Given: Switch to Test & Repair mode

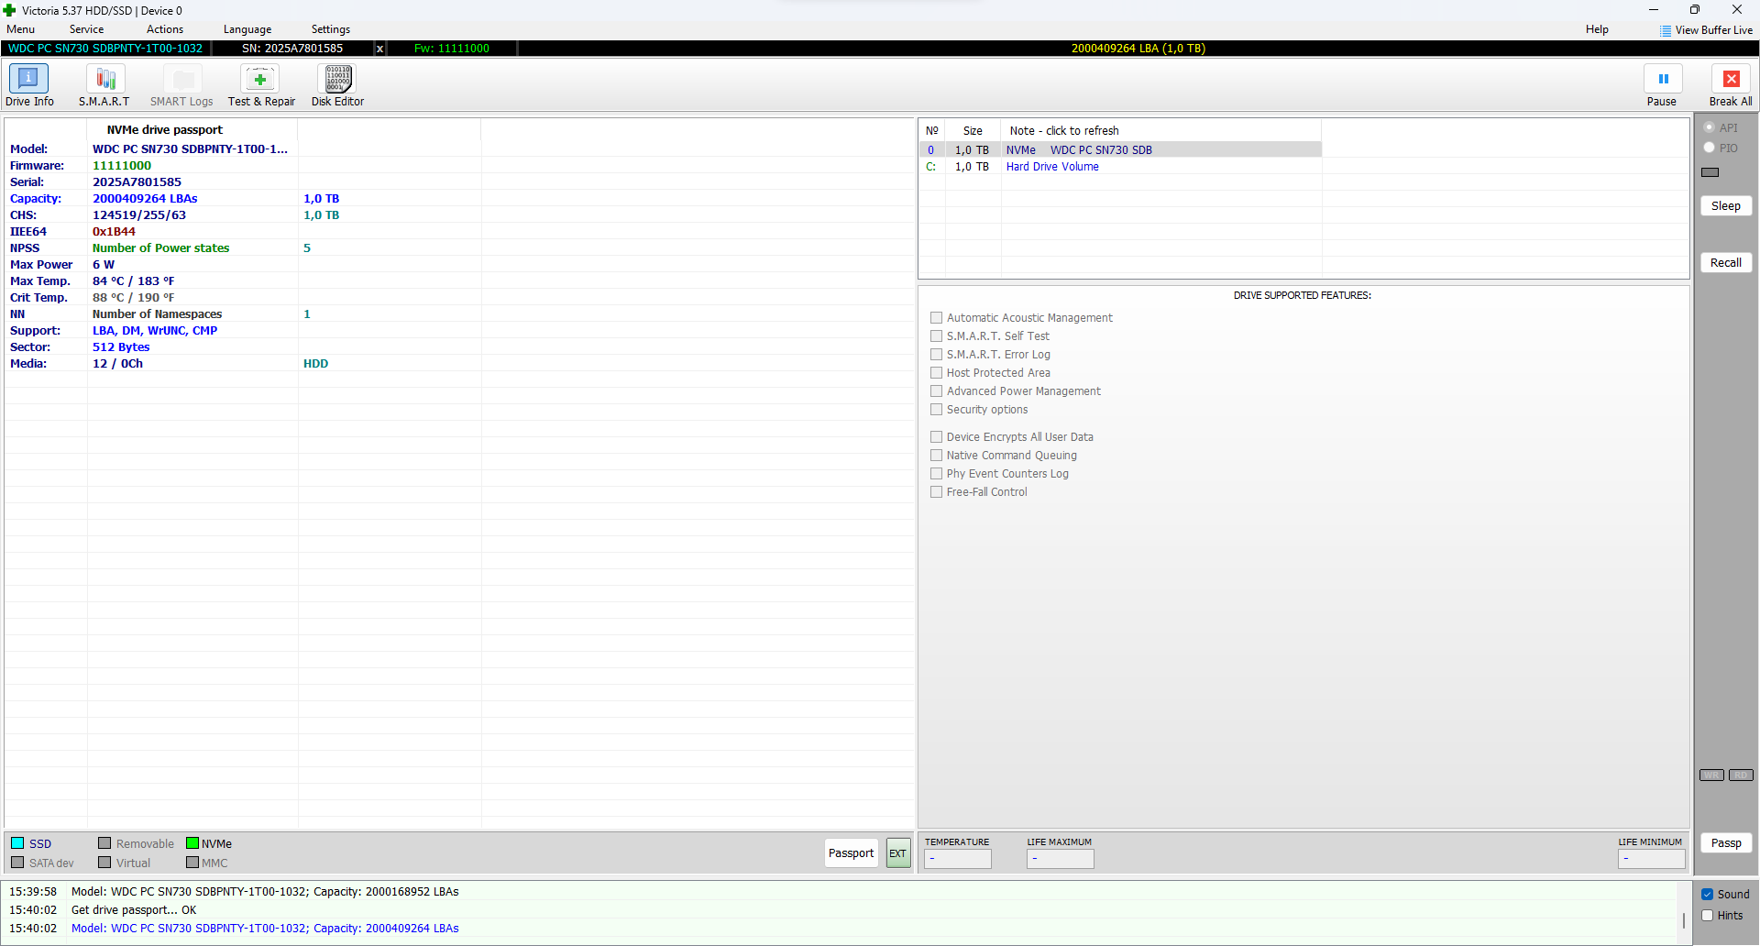Looking at the screenshot, I should [261, 85].
